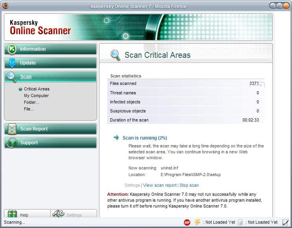The width and height of the screenshot is (292, 228).
Task: Click the notepad pencil icon in status bar
Action: tap(285, 222)
